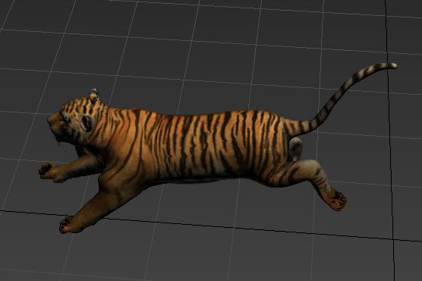Viewport: 422px width, 281px height.
Task: Click the upper front paw near the head
Action: [49, 172]
